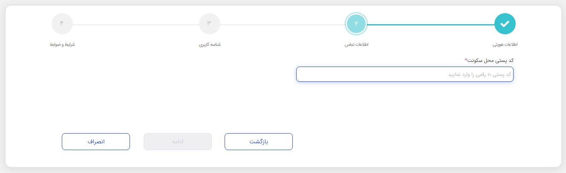Screen dimensions: 566x173
Task: Click the red required asterisk
Action: (x=466, y=59)
